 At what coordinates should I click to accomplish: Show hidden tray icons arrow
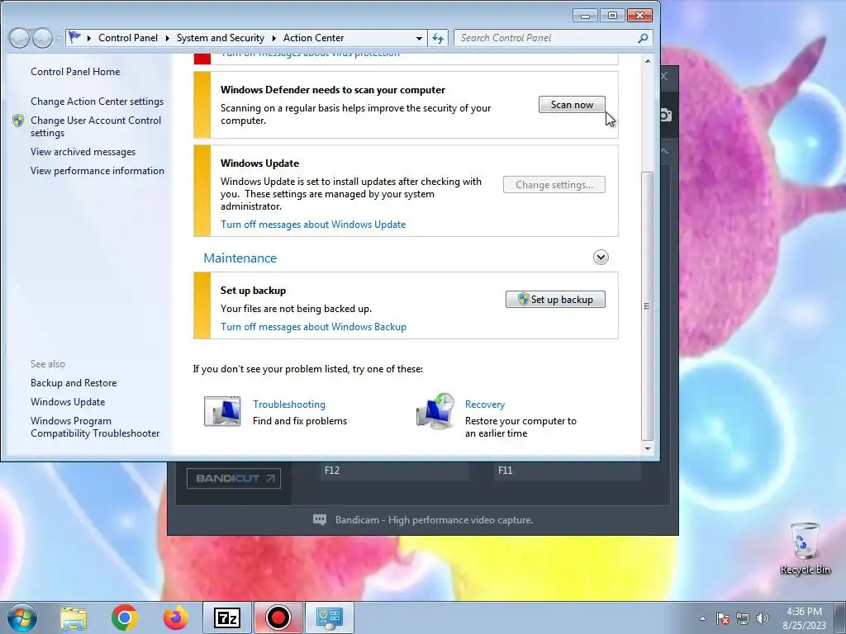tap(702, 618)
